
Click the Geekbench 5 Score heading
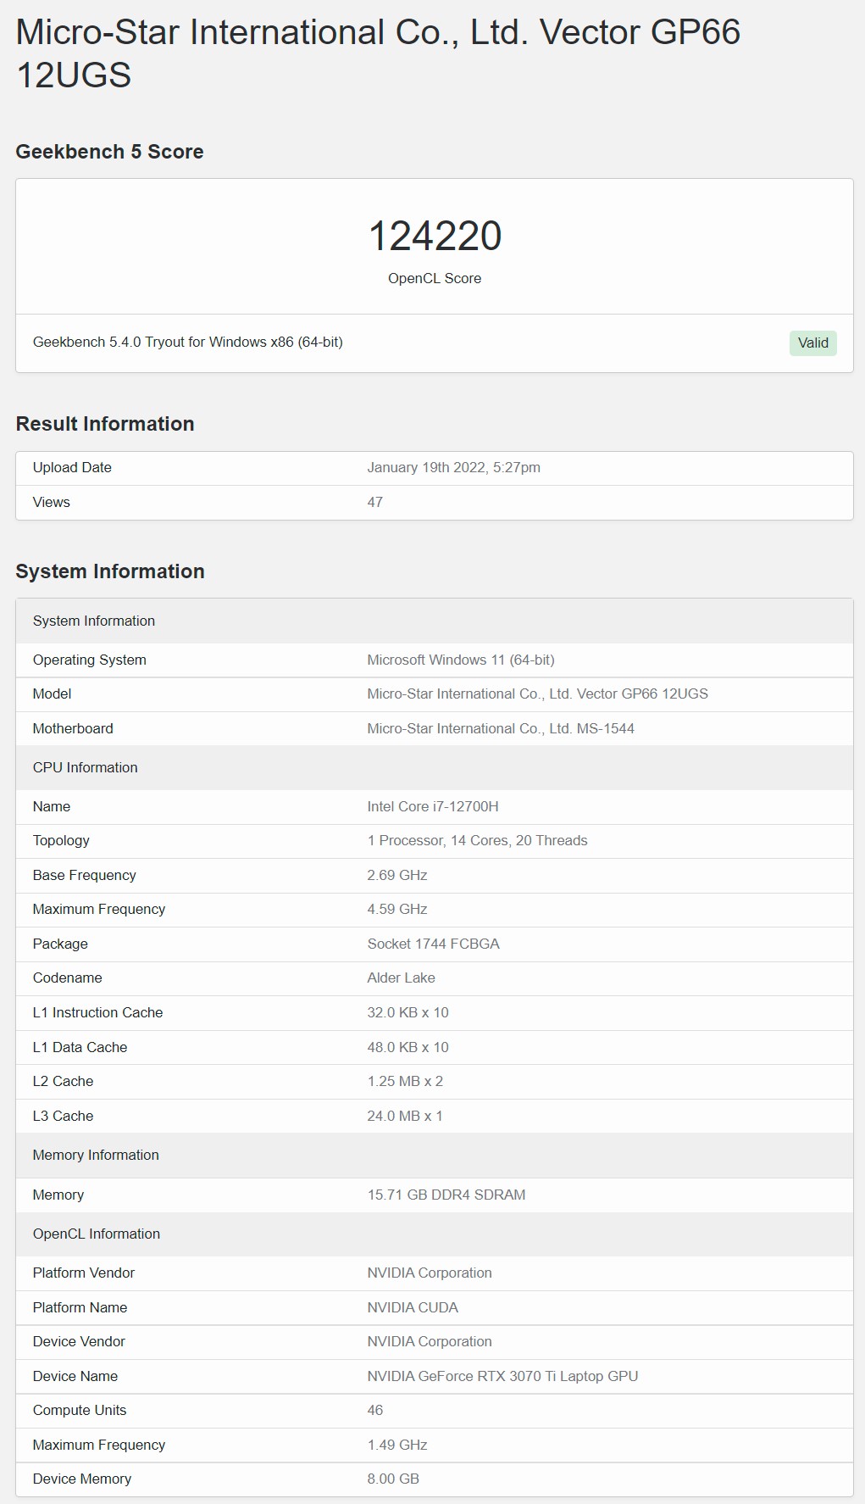pyautogui.click(x=109, y=152)
